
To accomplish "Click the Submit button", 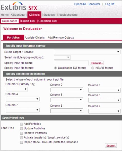I will click(111, 146).
